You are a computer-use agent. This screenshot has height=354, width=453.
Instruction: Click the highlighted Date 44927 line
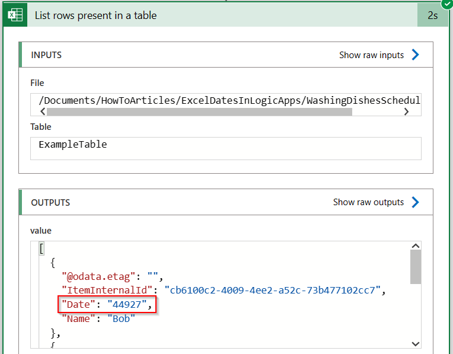point(107,304)
